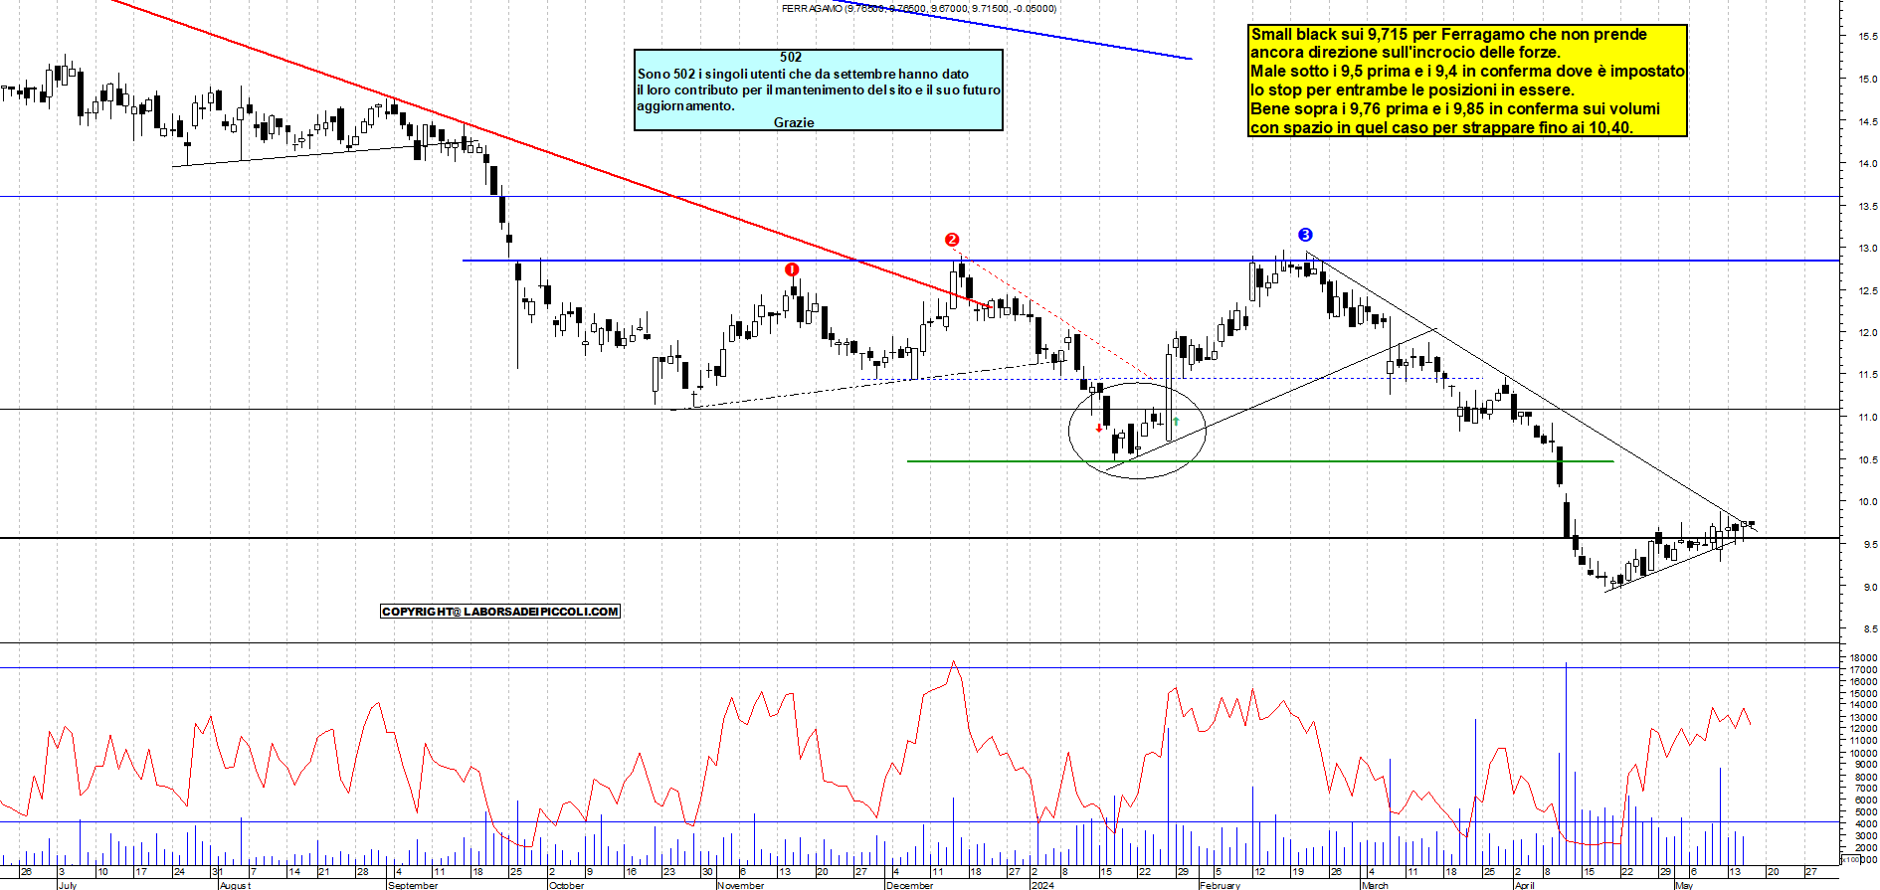Click the 'April' month label on time axis
The width and height of the screenshot is (1880, 890).
click(x=1525, y=885)
